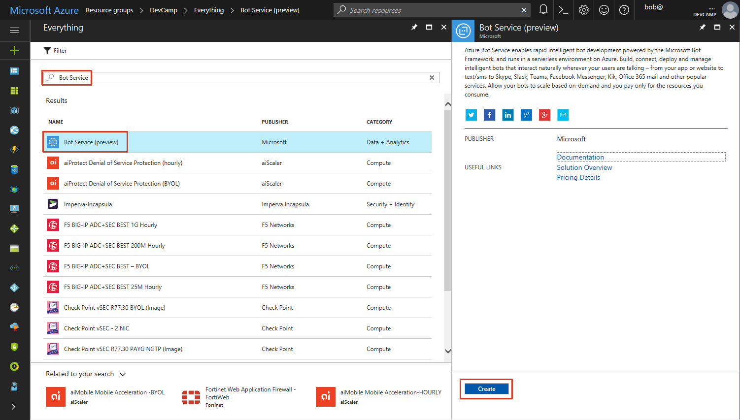Select aiProtect Denial of Service Protection (BYOL)

tap(237, 183)
